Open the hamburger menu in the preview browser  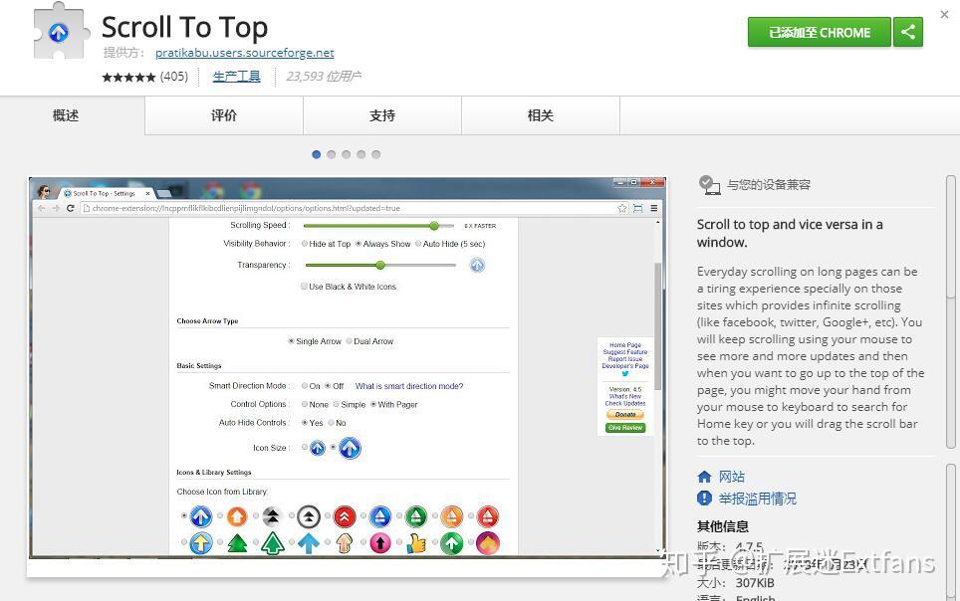(654, 208)
